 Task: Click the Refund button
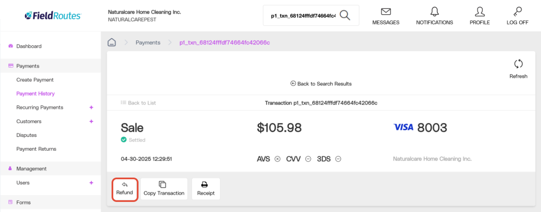click(x=125, y=189)
